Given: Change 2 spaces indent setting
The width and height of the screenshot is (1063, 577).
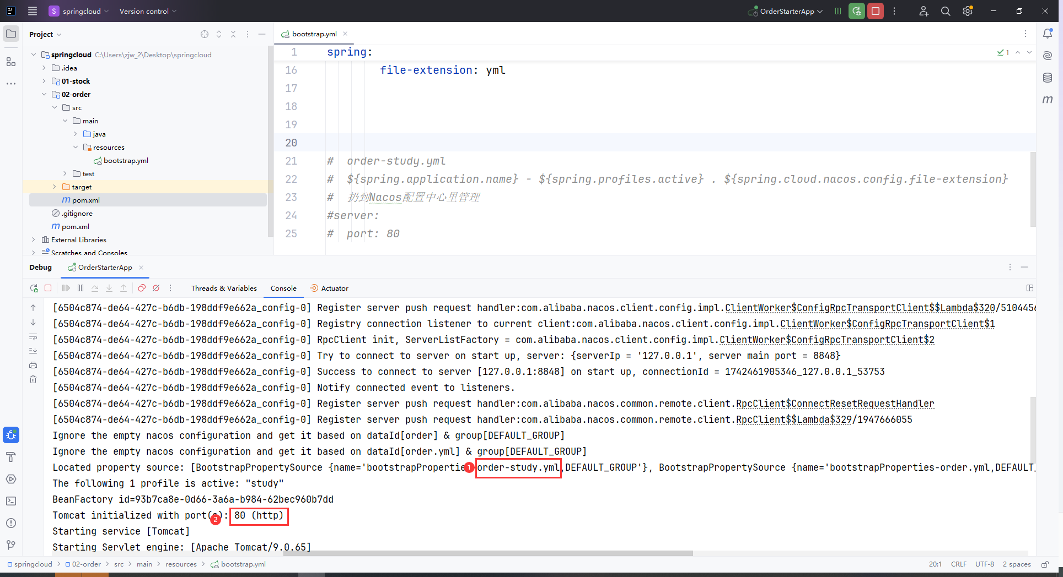Looking at the screenshot, I should pos(1016,564).
